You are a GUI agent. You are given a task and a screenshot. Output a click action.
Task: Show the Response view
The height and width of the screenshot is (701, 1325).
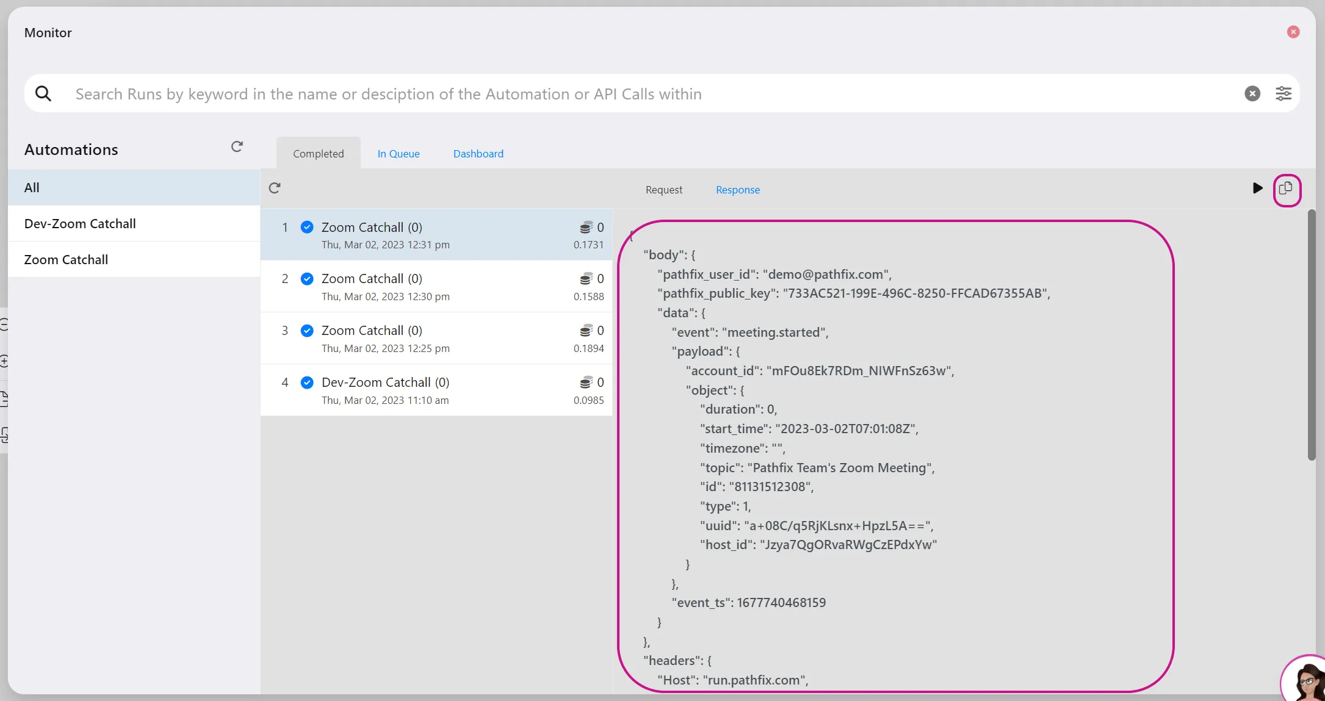tap(738, 190)
